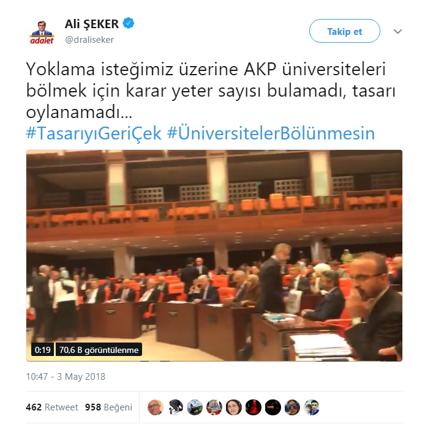The height and width of the screenshot is (430, 425).
Task: Click Ali ŞEKER's profile avatar
Action: coord(42,32)
